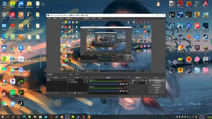Image resolution: width=212 pixels, height=119 pixels.
Task: Open the 场景集合(S) Scene Collection menu
Action: [87, 18]
